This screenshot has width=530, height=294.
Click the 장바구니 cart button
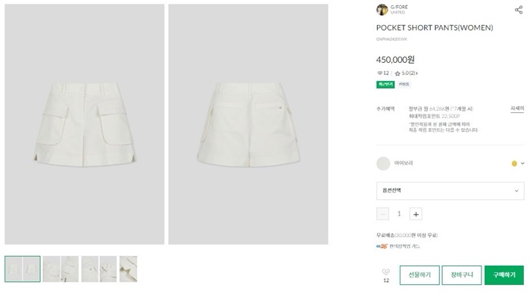point(462,275)
